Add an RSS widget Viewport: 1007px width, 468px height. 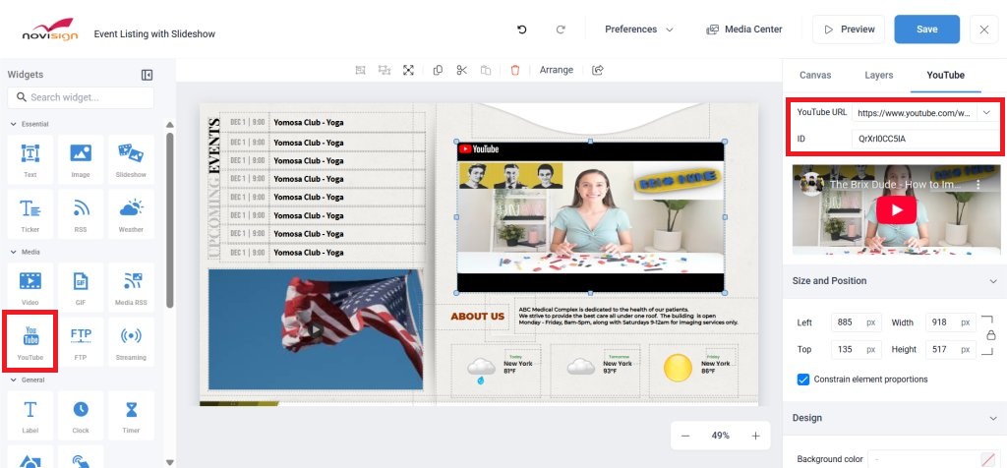click(x=81, y=214)
